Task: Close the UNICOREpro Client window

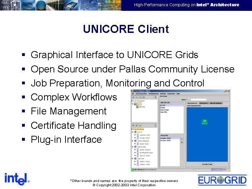Action: point(228,91)
